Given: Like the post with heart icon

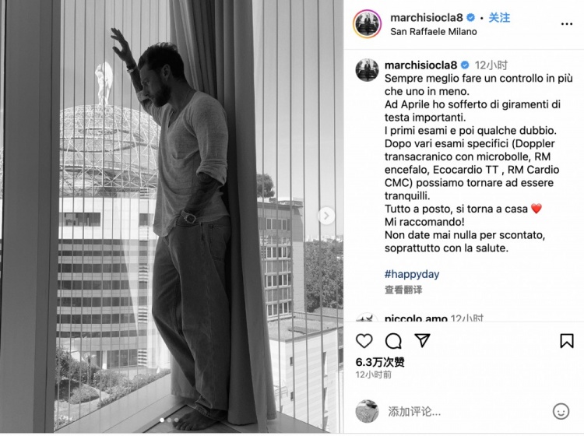Looking at the screenshot, I should point(364,341).
